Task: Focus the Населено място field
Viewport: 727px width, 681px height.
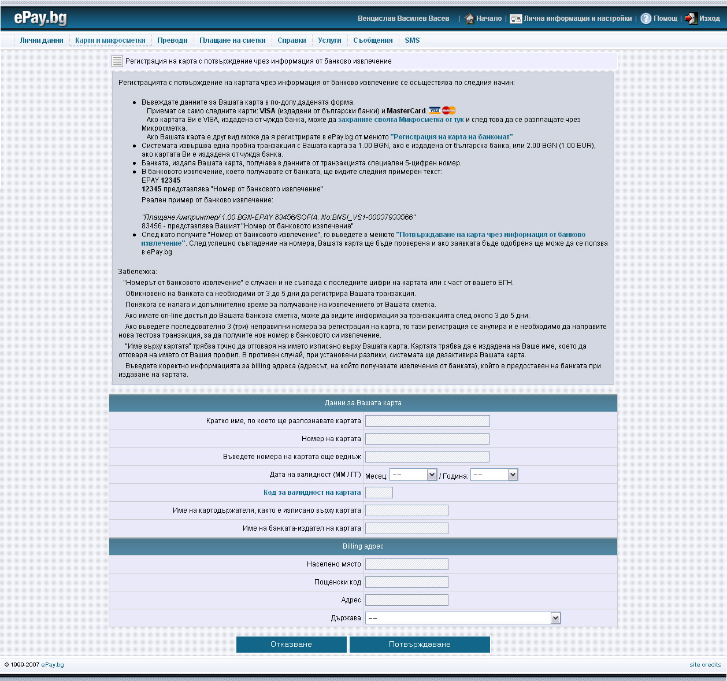Action: (x=407, y=564)
